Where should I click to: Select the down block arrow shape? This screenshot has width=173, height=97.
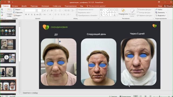[x=112, y=12]
